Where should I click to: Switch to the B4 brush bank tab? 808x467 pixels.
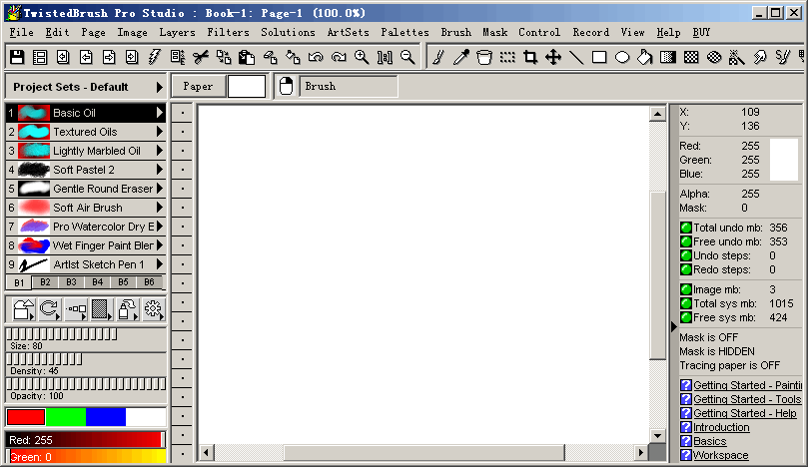98,282
